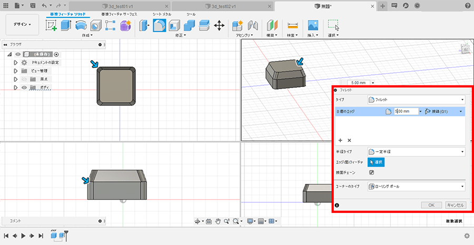Click the Press Pull tool icon

tap(144, 25)
